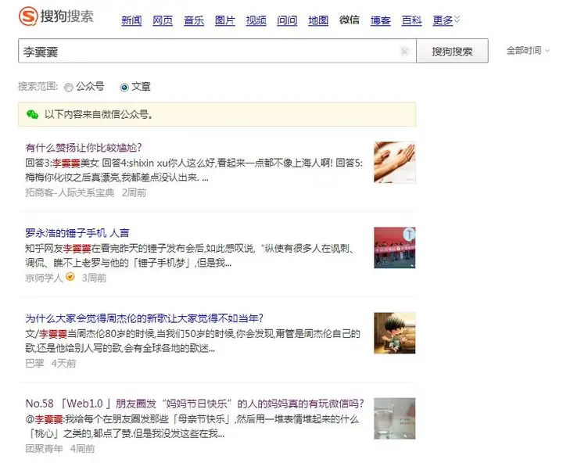Click the source name 拓商客-人际关系宝典
Screen dimensions: 563x463
tap(70, 192)
